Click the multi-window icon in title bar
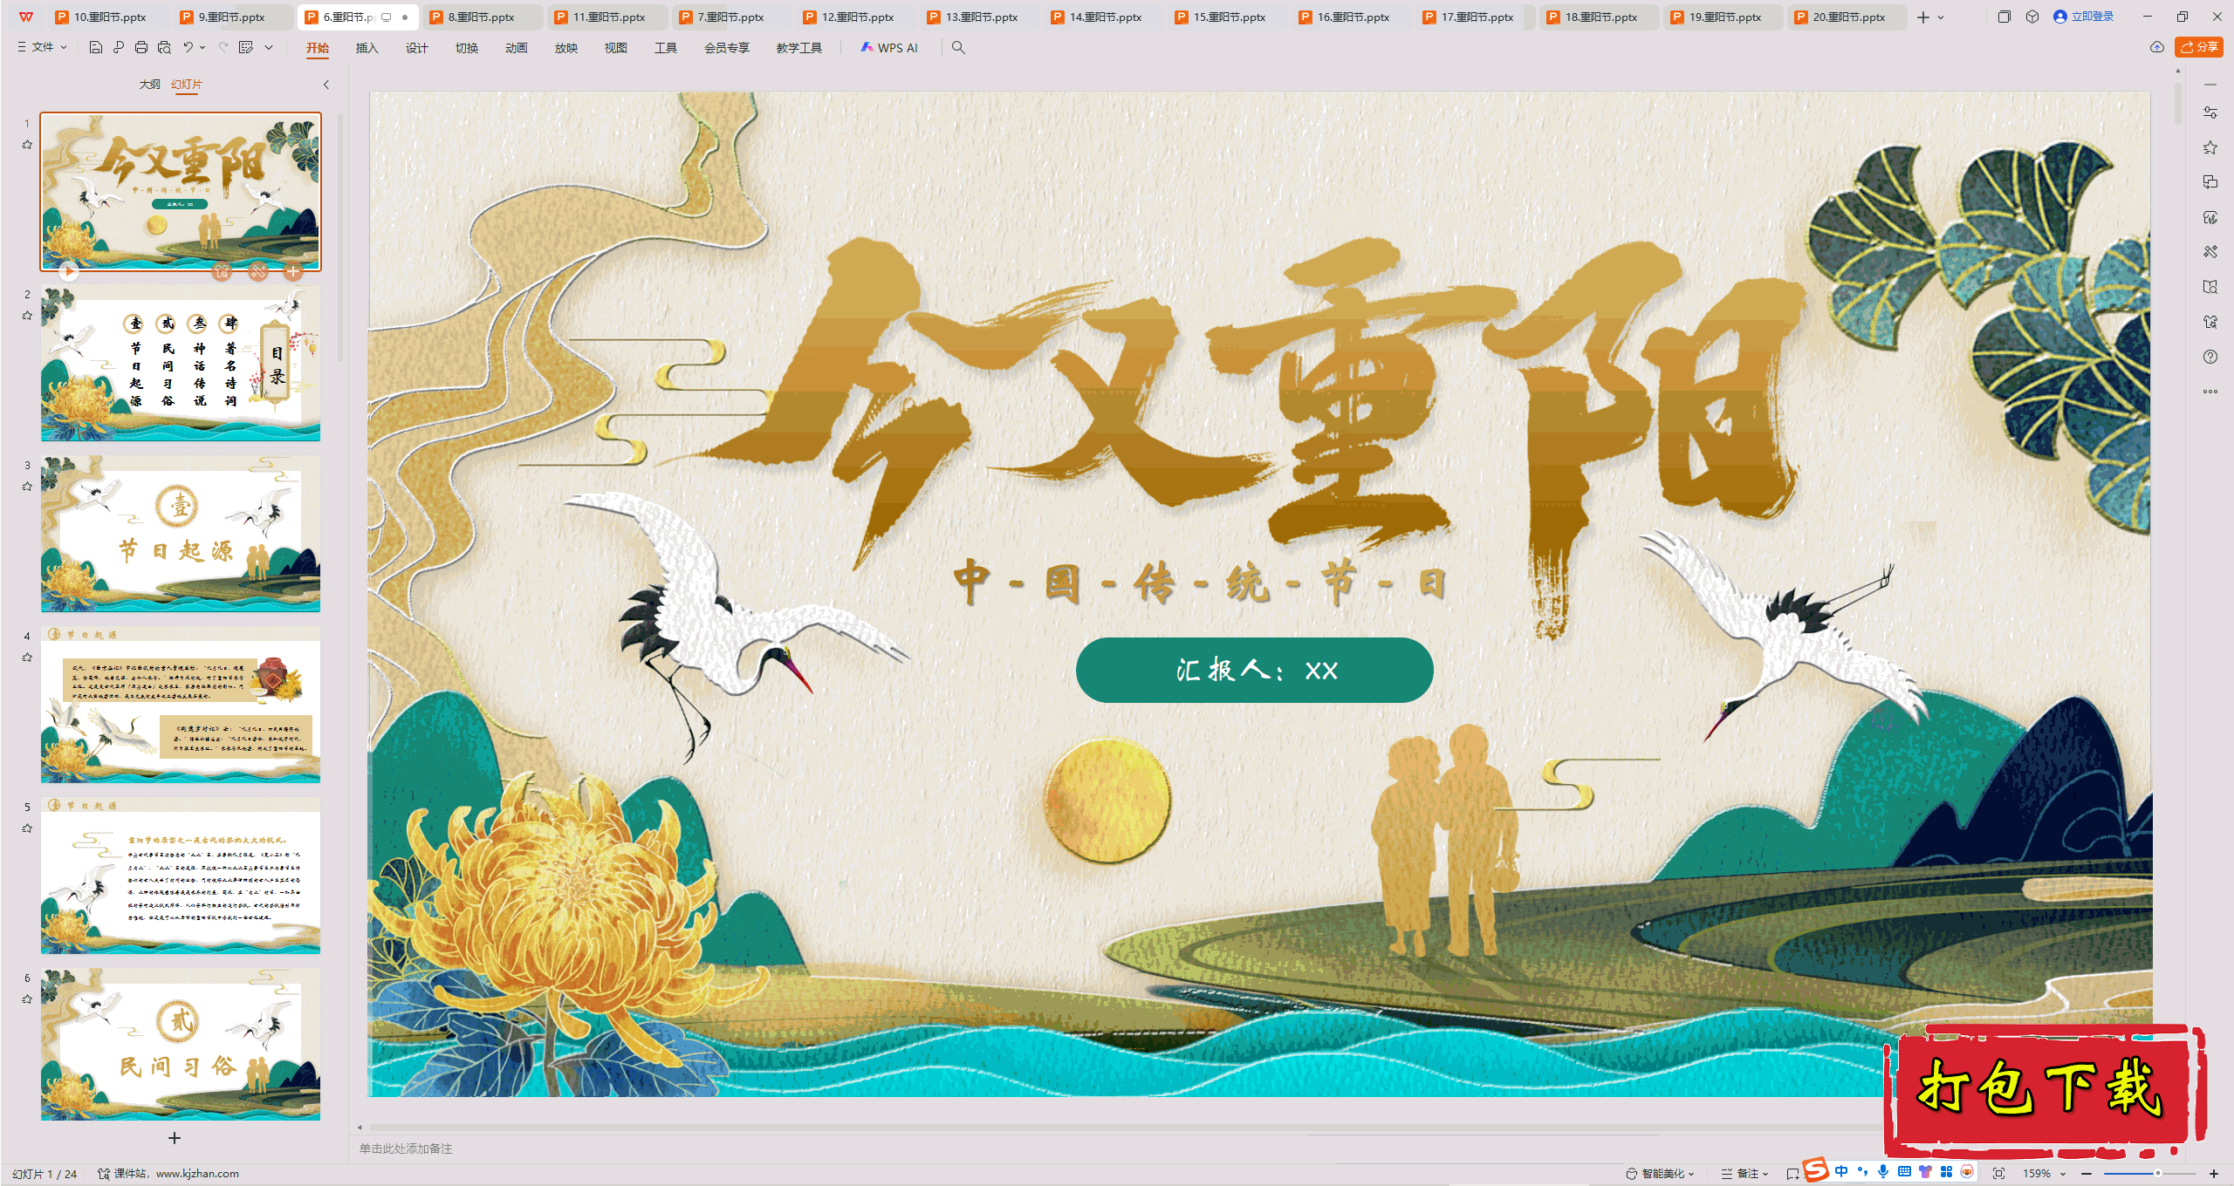This screenshot has width=2234, height=1186. [x=2004, y=17]
